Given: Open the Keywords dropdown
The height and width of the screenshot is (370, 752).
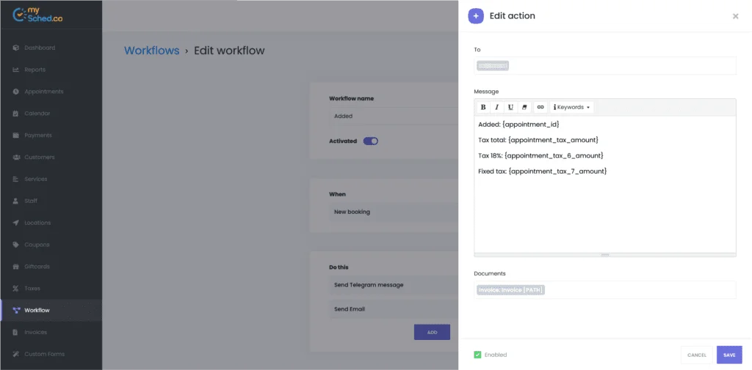Looking at the screenshot, I should [x=571, y=107].
